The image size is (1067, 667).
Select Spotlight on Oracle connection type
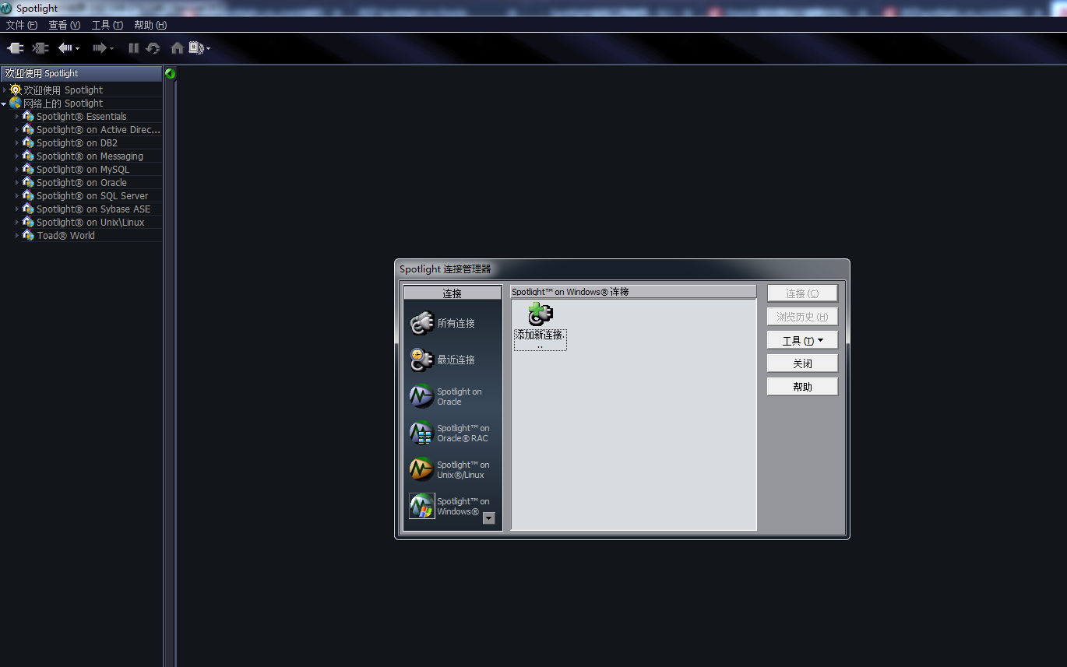click(447, 396)
